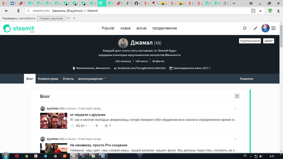Click 'в жизни' category of second post
The height and width of the screenshot is (159, 283).
click(70, 139)
